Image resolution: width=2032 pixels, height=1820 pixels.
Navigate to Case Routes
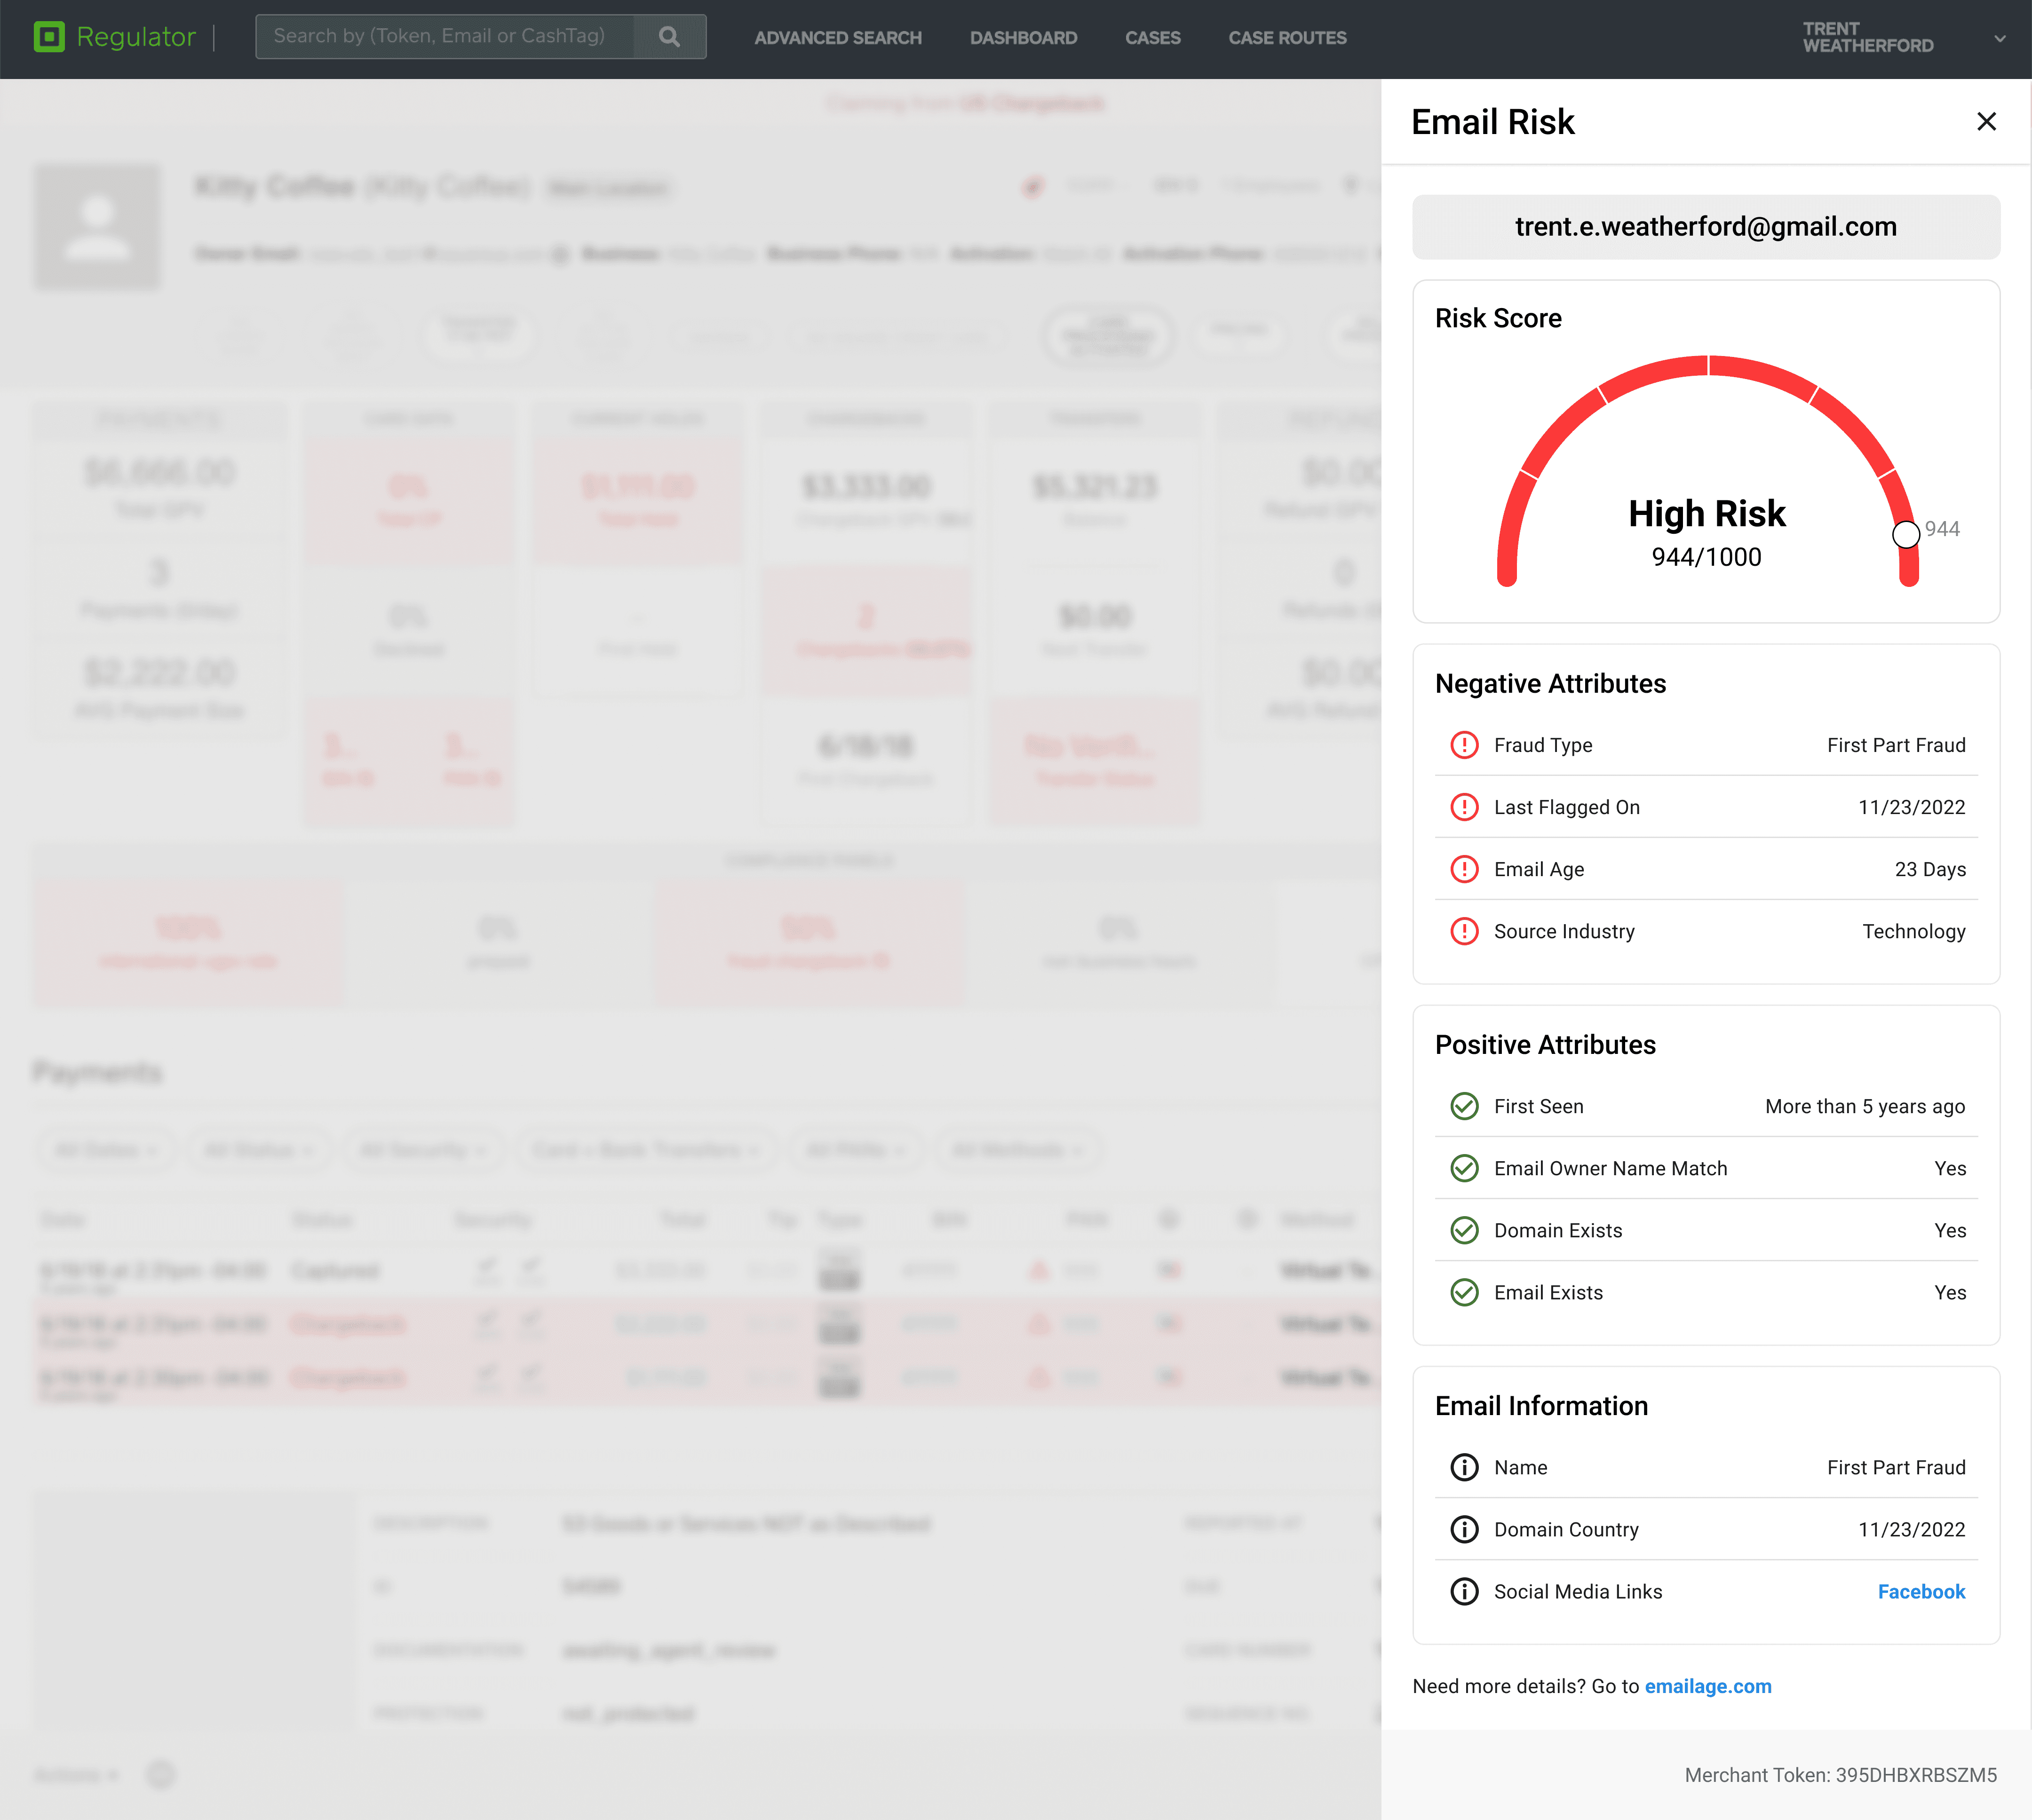1287,38
